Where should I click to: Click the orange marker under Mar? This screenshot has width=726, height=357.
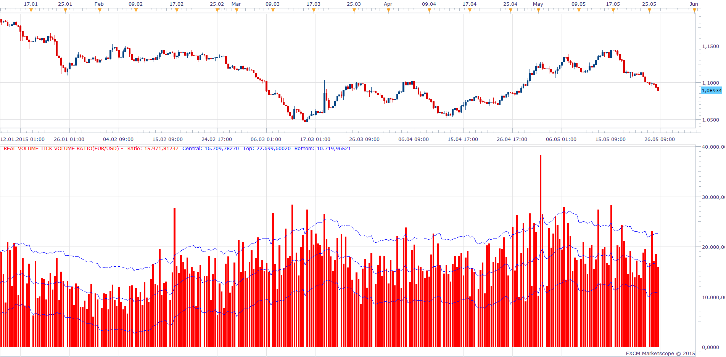[x=237, y=10]
